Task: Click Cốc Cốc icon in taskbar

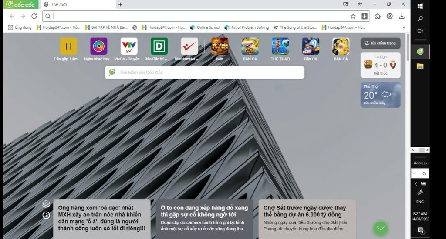Action: (x=420, y=52)
